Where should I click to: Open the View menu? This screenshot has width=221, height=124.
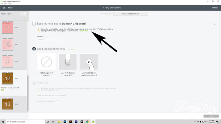coord(6,4)
